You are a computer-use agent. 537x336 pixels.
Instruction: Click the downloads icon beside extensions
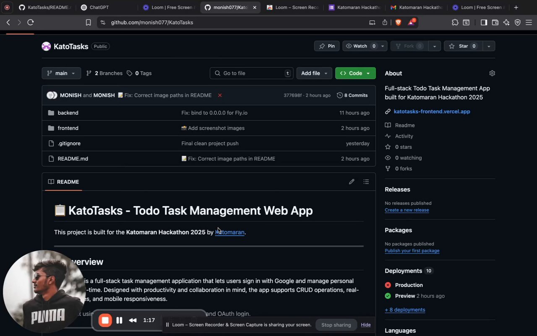click(x=466, y=22)
